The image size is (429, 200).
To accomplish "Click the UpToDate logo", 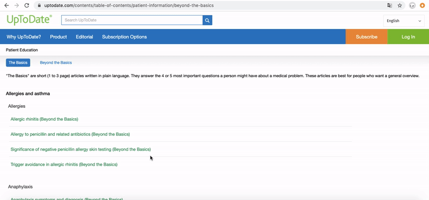I will (x=29, y=20).
